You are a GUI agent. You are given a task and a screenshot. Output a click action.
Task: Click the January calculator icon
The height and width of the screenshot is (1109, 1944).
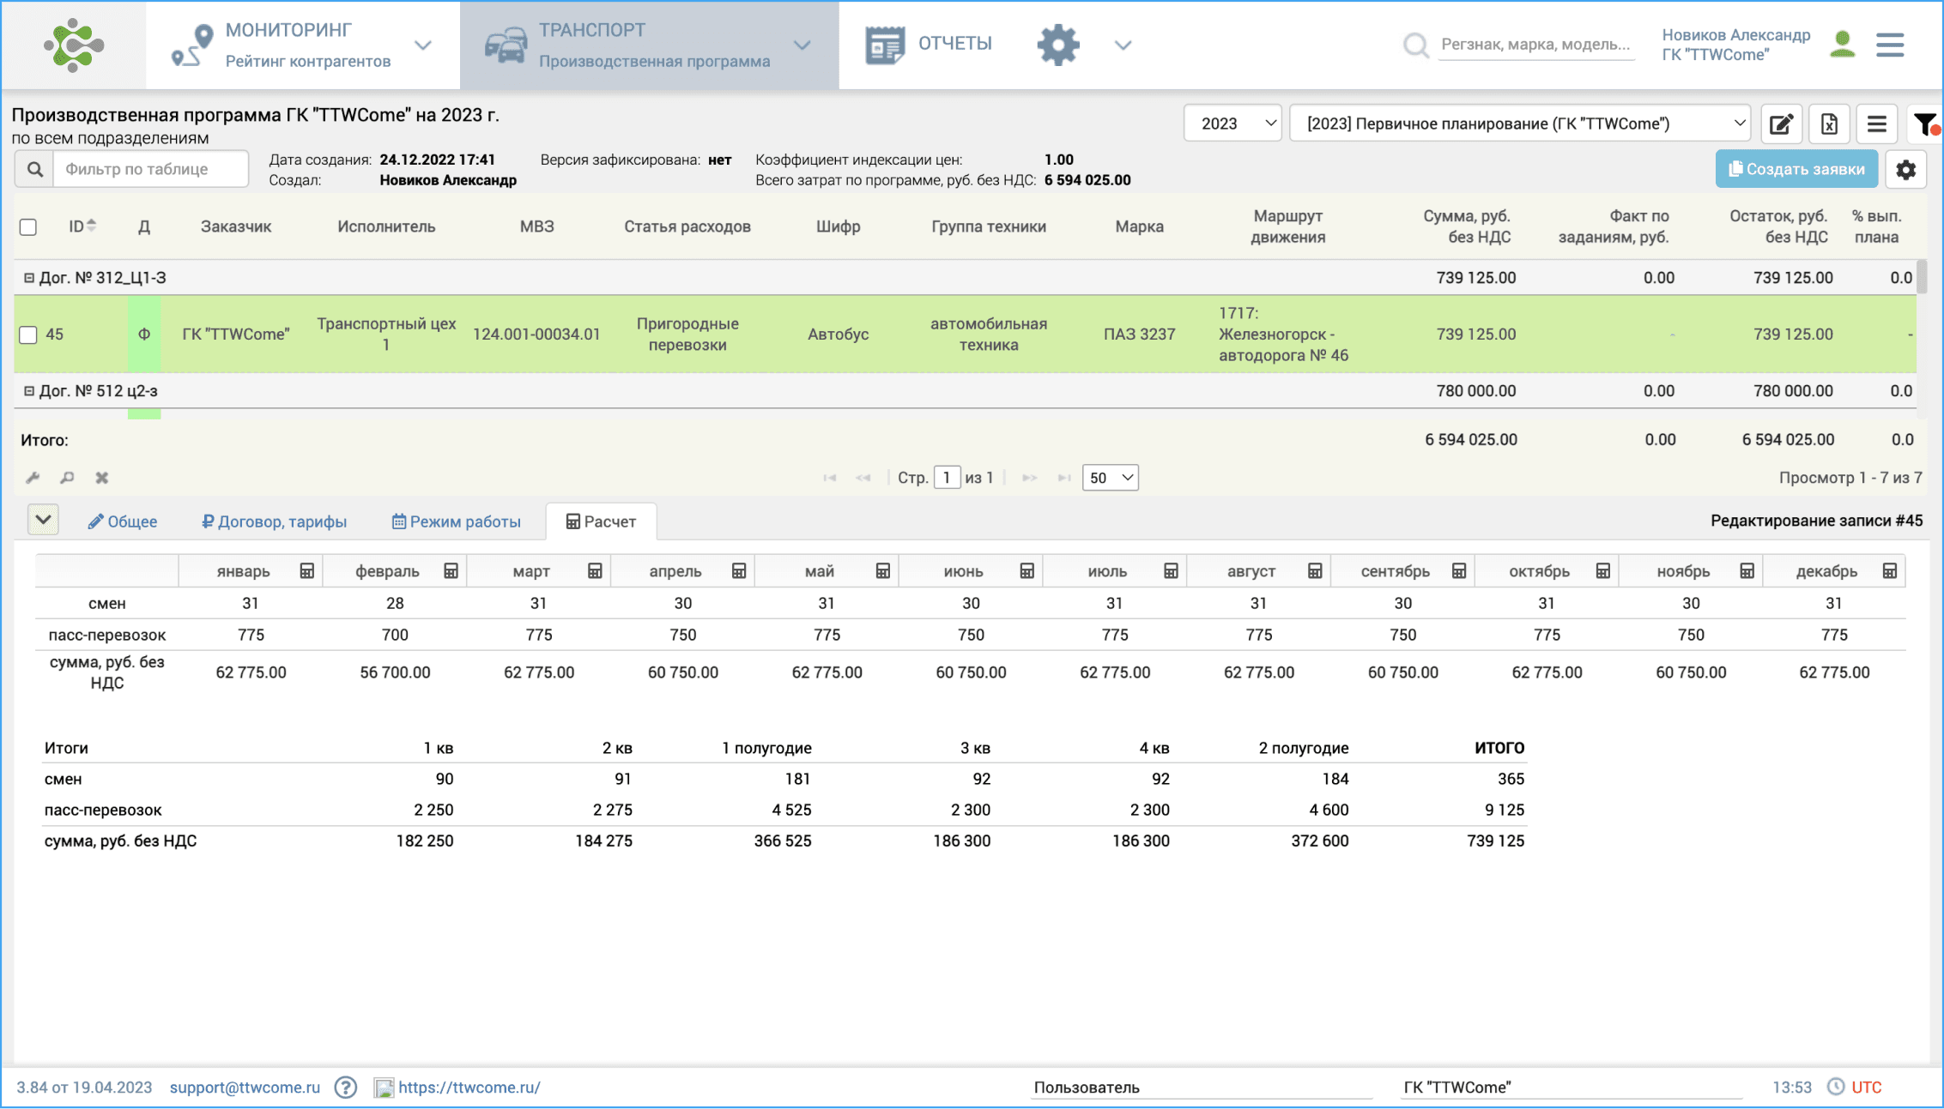[306, 571]
